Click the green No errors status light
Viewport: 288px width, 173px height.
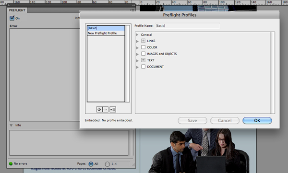pyautogui.click(x=11, y=163)
